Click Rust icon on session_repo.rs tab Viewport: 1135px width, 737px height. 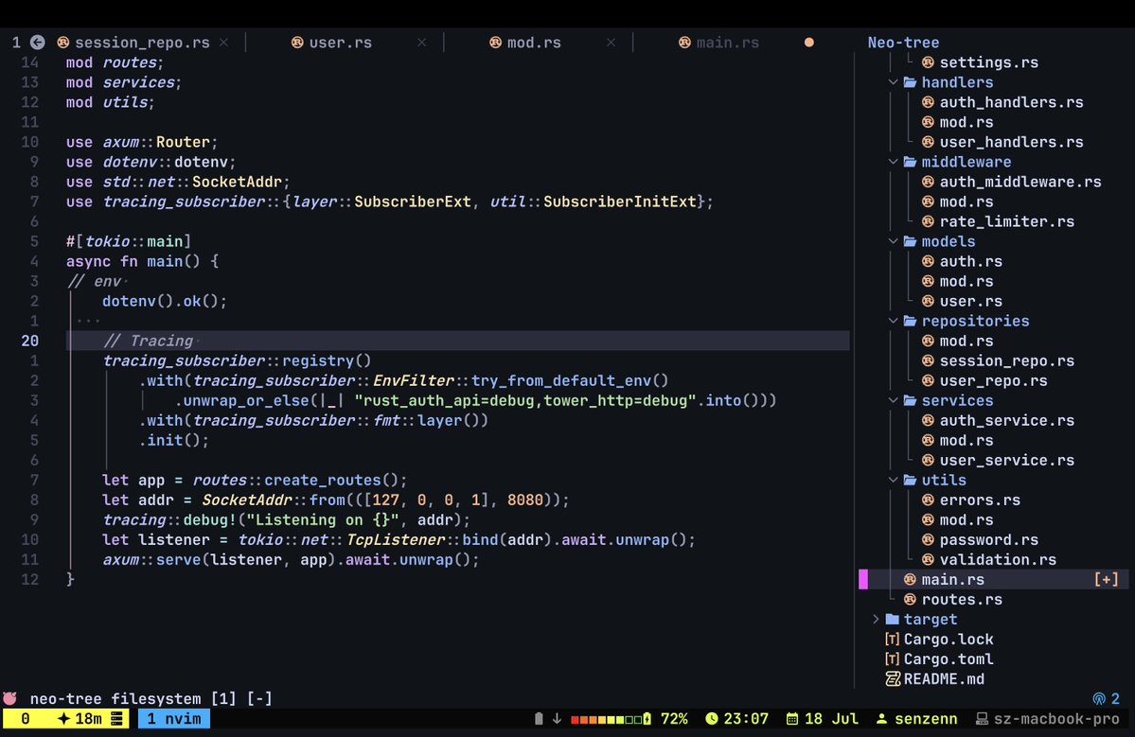(63, 43)
